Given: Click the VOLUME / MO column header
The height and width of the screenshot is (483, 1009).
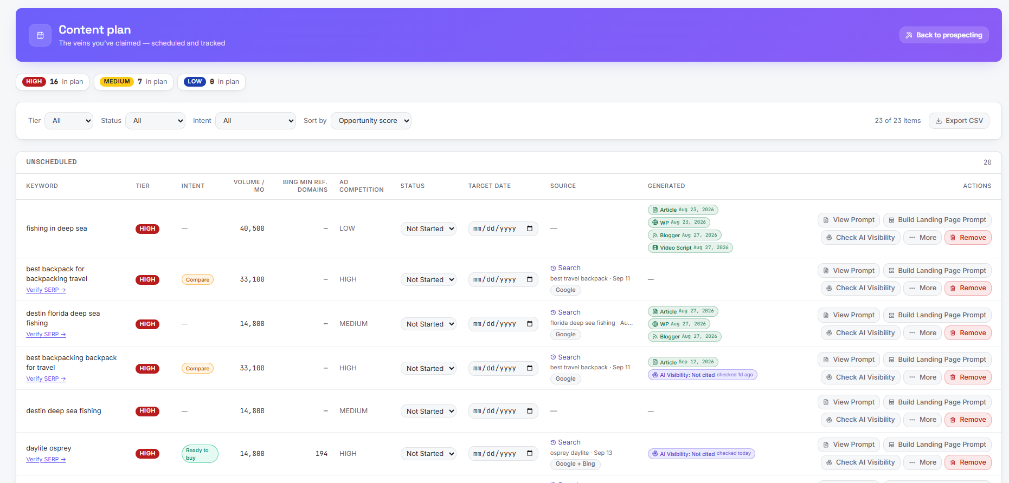Looking at the screenshot, I should coord(249,186).
